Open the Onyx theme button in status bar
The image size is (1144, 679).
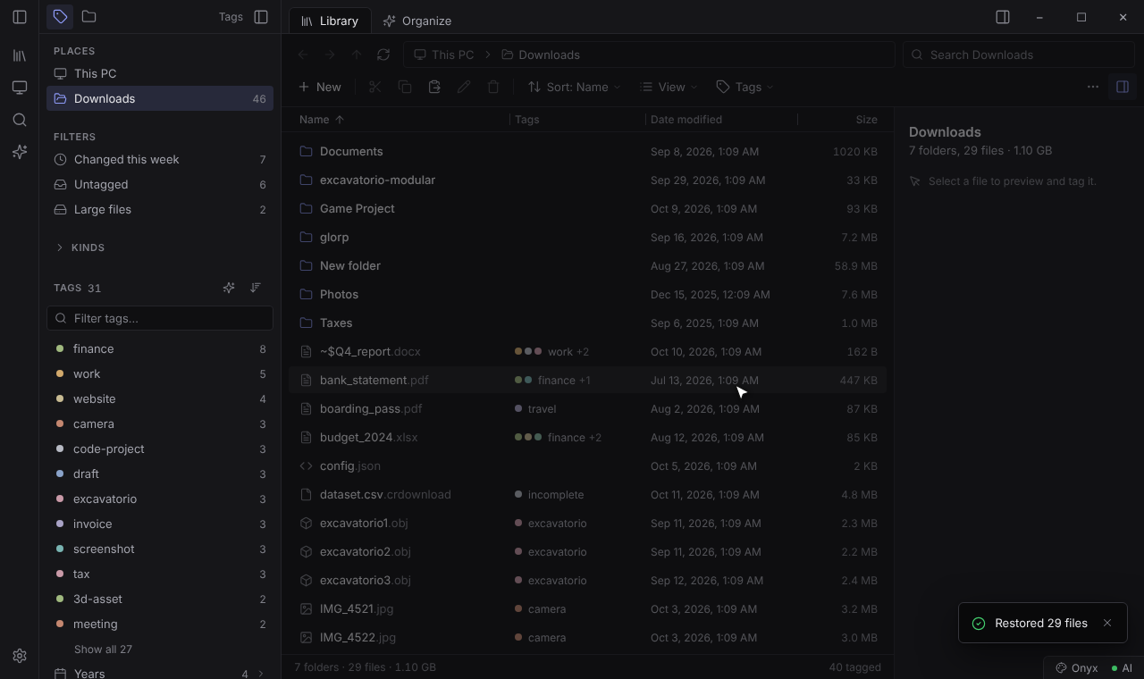1077,668
